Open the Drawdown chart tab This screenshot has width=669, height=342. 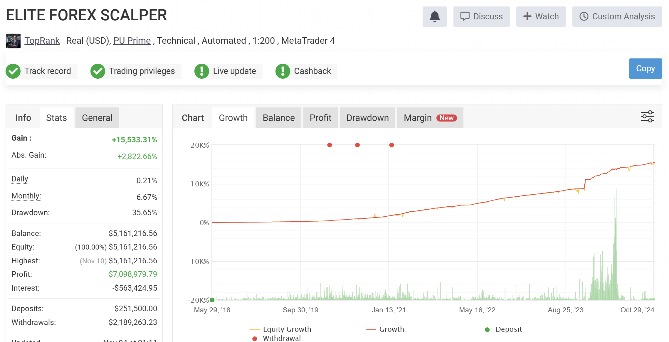(367, 118)
